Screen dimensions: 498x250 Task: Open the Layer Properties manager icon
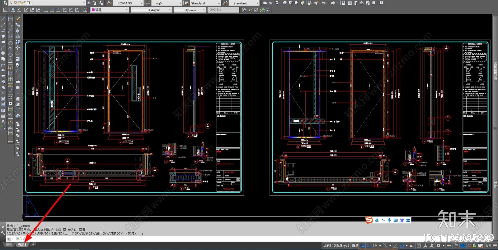coord(5,3)
